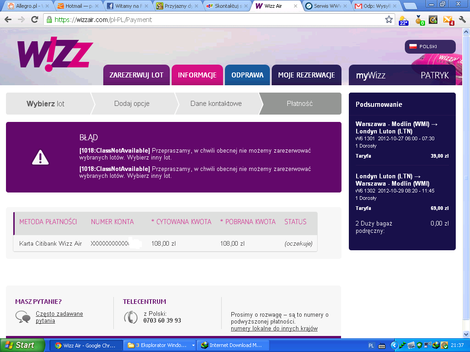The height and width of the screenshot is (352, 470).
Task: Click the address bar URL
Action: 103,20
